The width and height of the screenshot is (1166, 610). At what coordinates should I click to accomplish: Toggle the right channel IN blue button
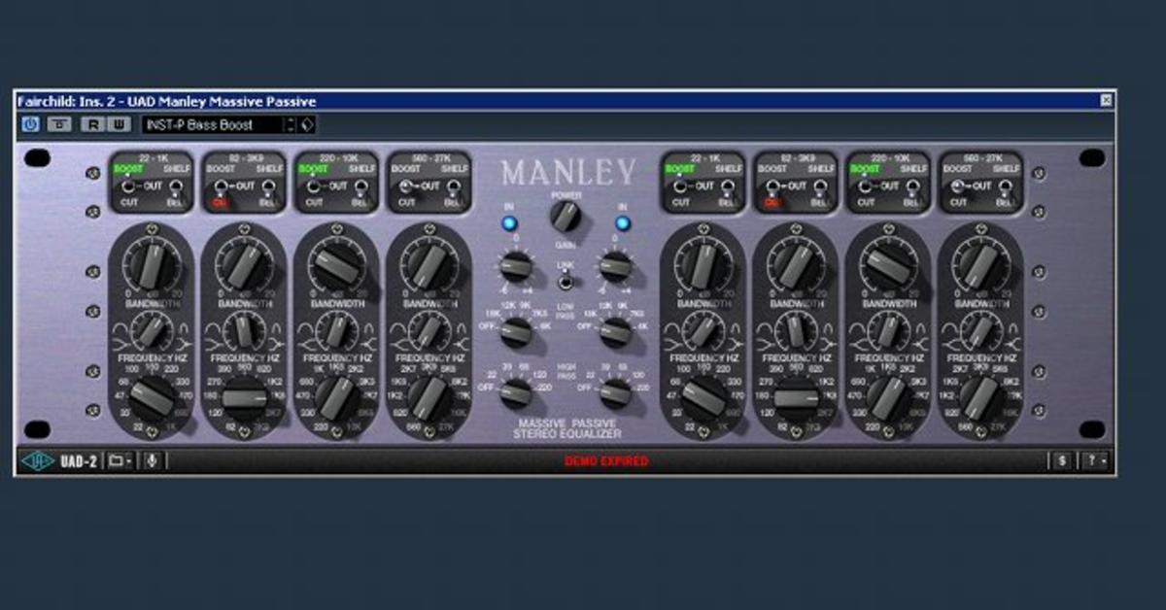coord(622,223)
